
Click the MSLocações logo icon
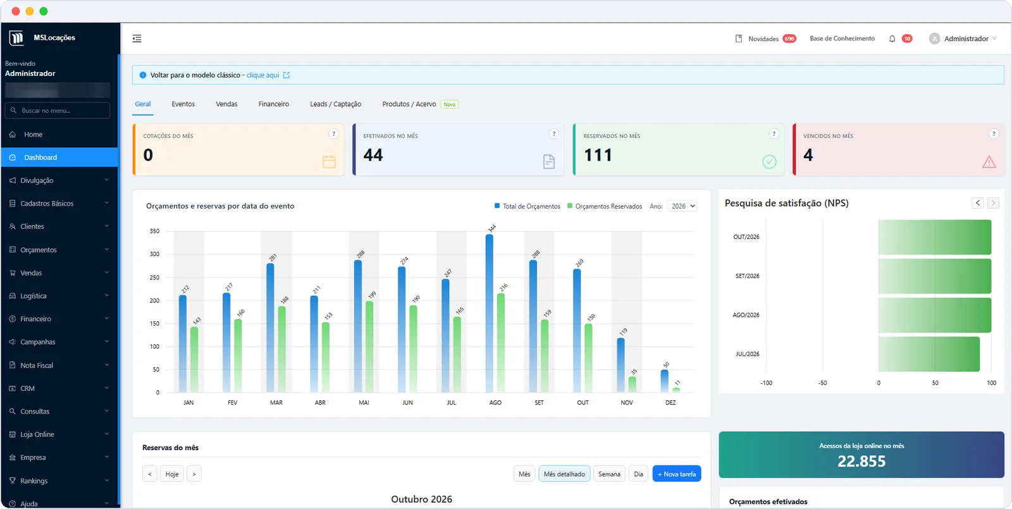coord(16,38)
